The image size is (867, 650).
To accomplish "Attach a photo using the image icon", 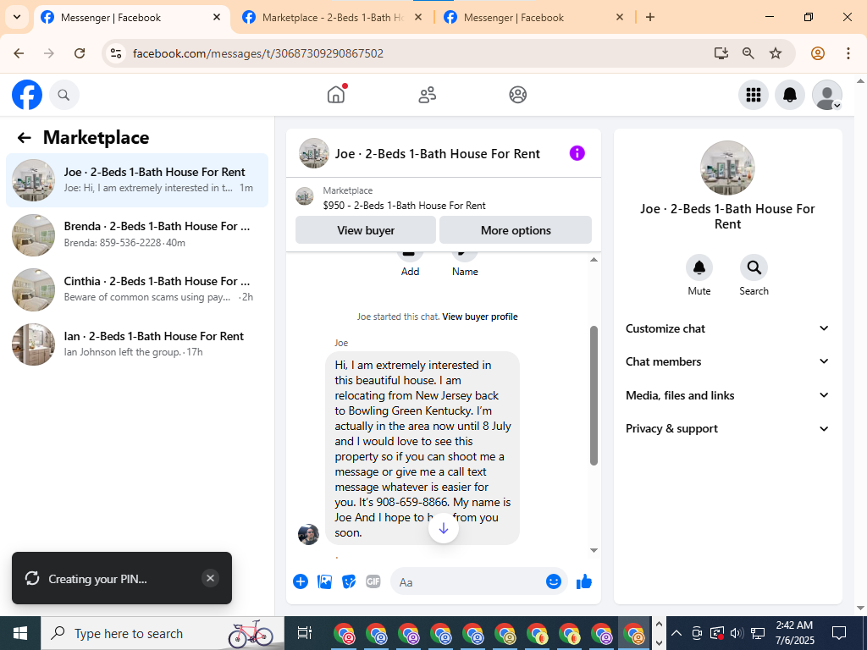I will (324, 581).
